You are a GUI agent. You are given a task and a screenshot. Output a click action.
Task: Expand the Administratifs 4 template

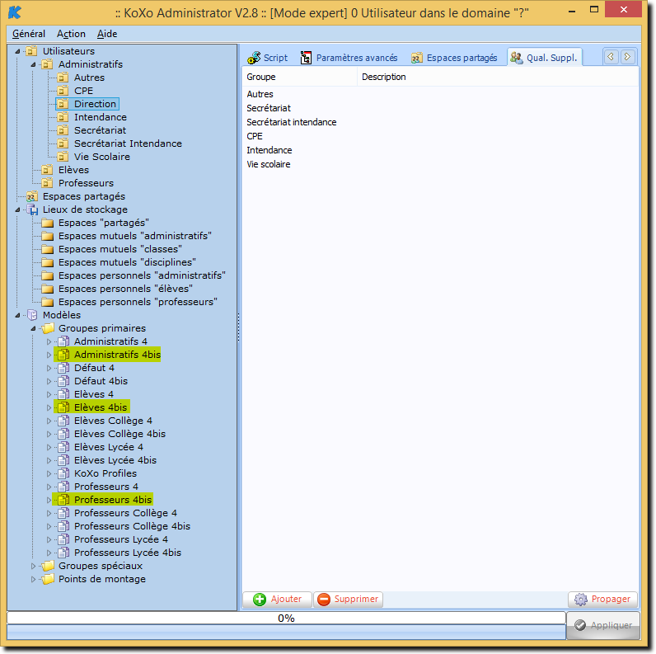[49, 341]
